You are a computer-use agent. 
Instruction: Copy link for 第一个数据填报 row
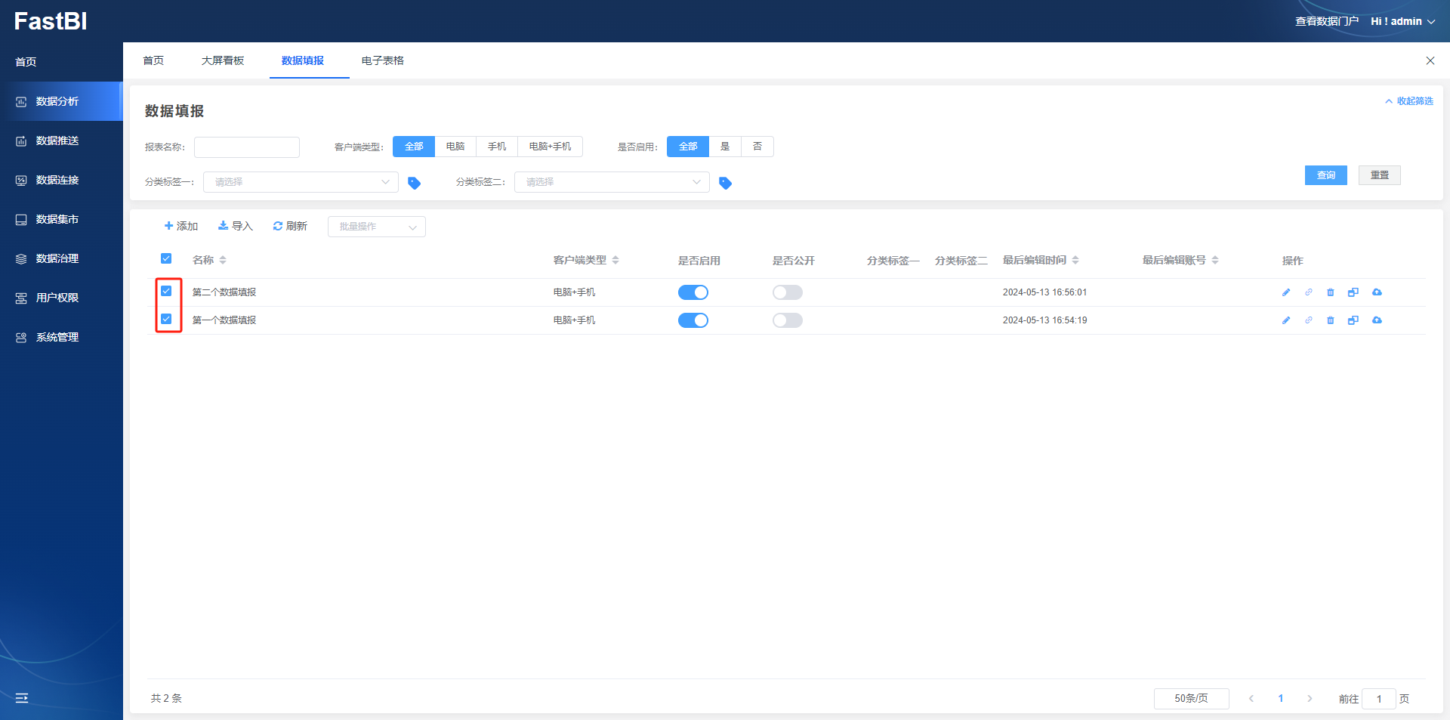tap(1309, 320)
